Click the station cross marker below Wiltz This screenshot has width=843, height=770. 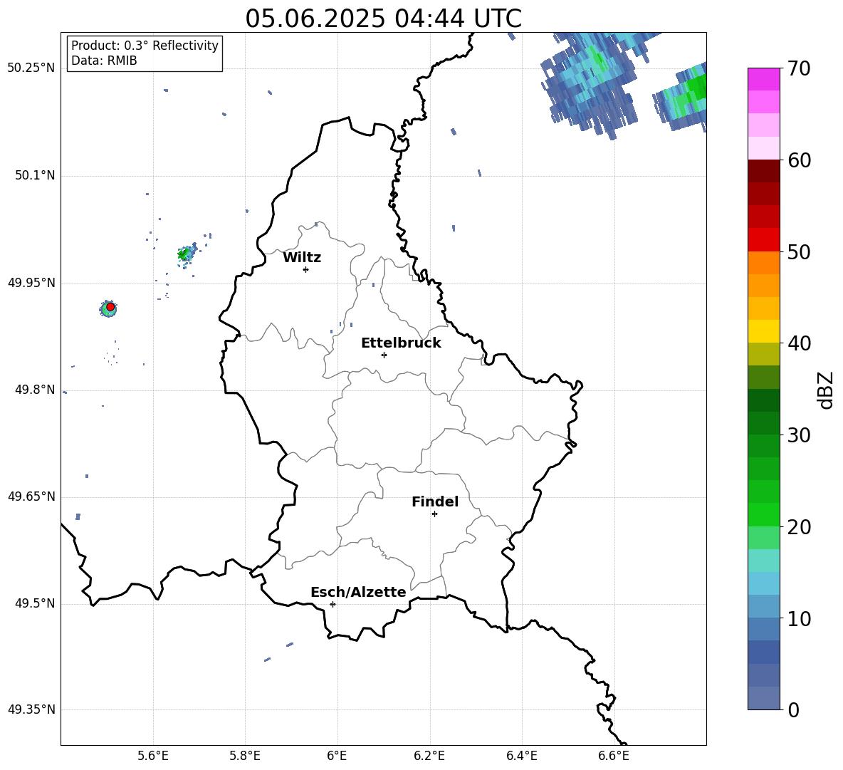coord(305,269)
